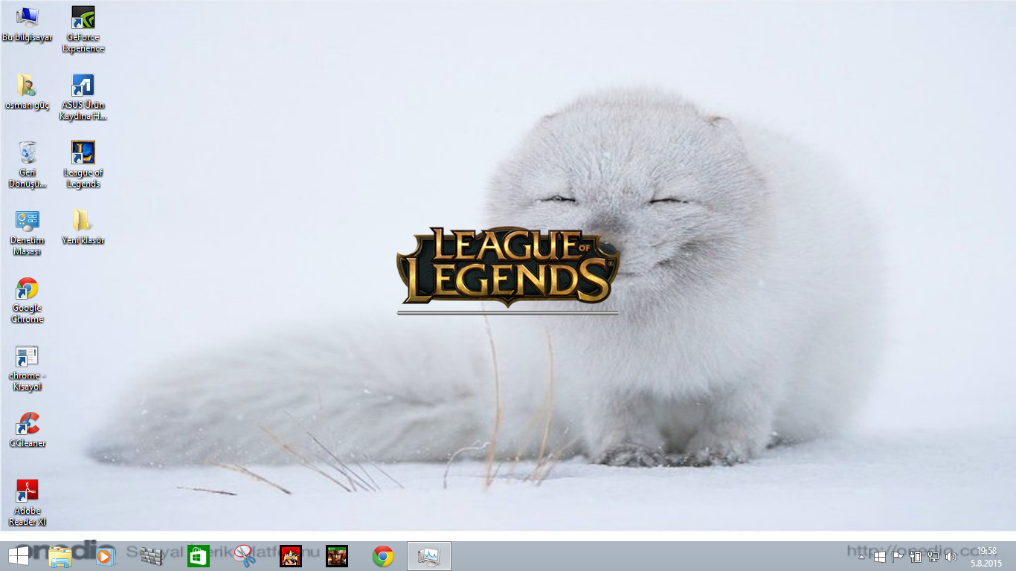Select the Yeni klasör folder
This screenshot has width=1016, height=571.
(83, 222)
